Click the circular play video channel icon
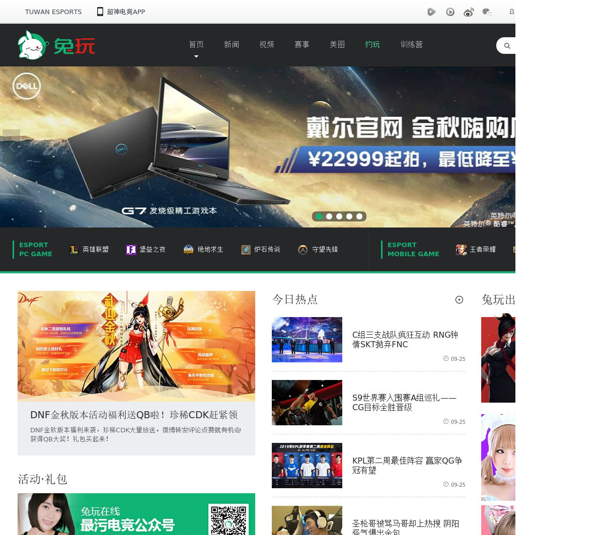This screenshot has width=604, height=535. click(450, 12)
